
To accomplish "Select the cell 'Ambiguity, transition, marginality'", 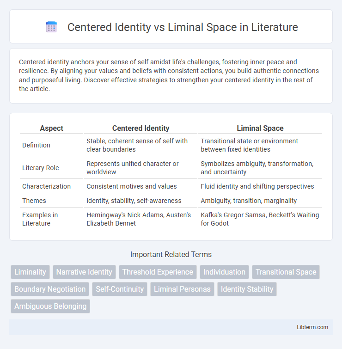I will [x=260, y=201].
